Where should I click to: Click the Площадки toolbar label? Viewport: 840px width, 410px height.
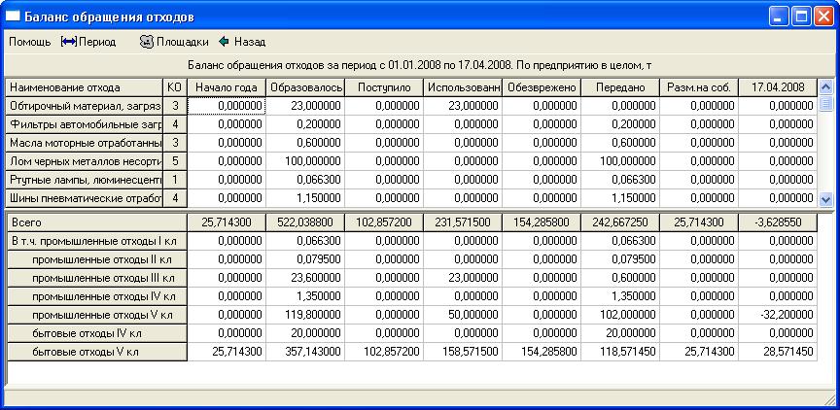[x=184, y=42]
